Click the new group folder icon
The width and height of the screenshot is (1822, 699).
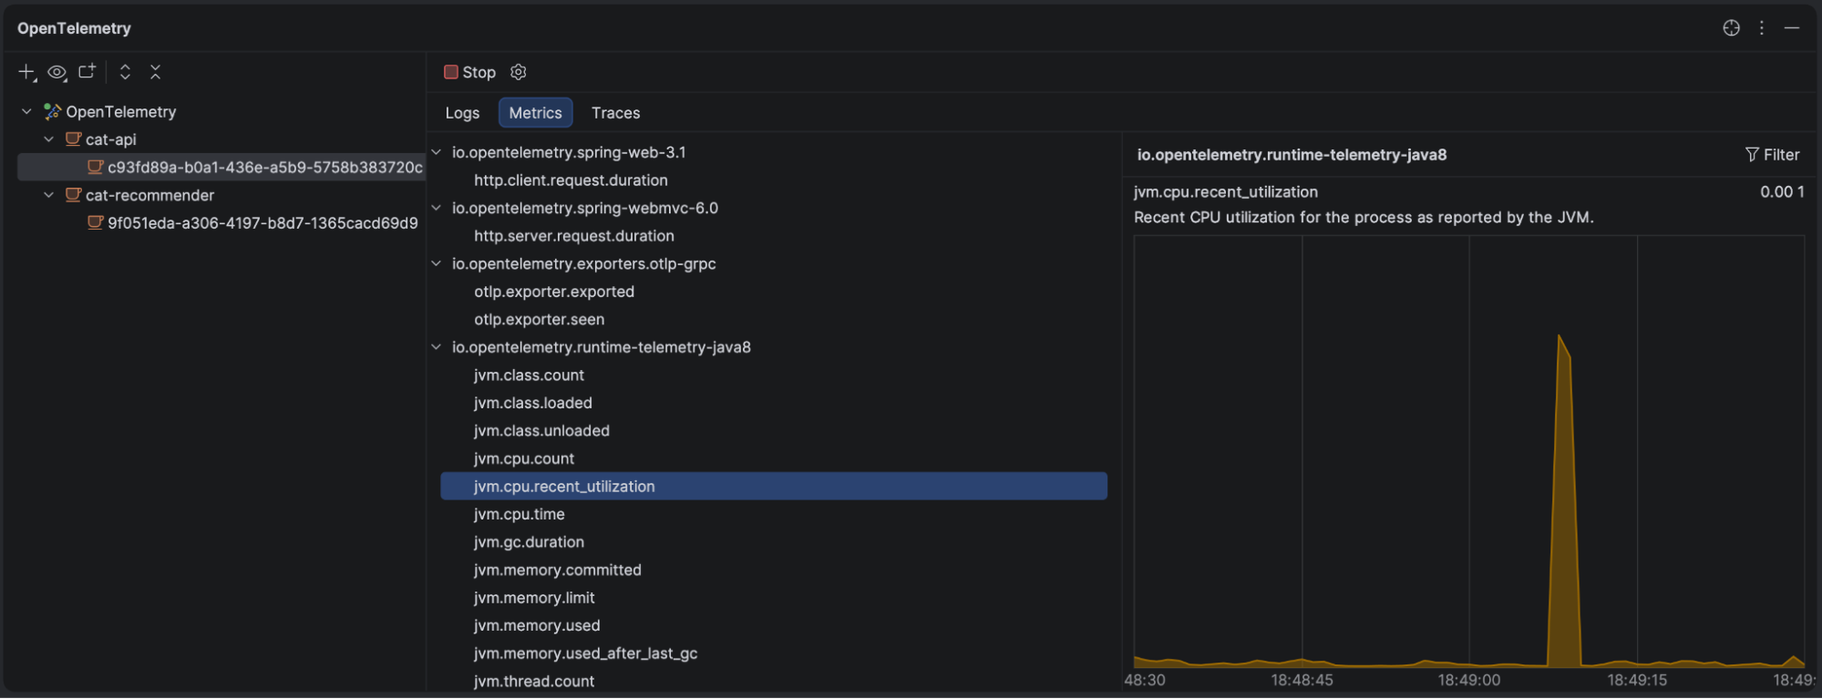[x=87, y=71]
